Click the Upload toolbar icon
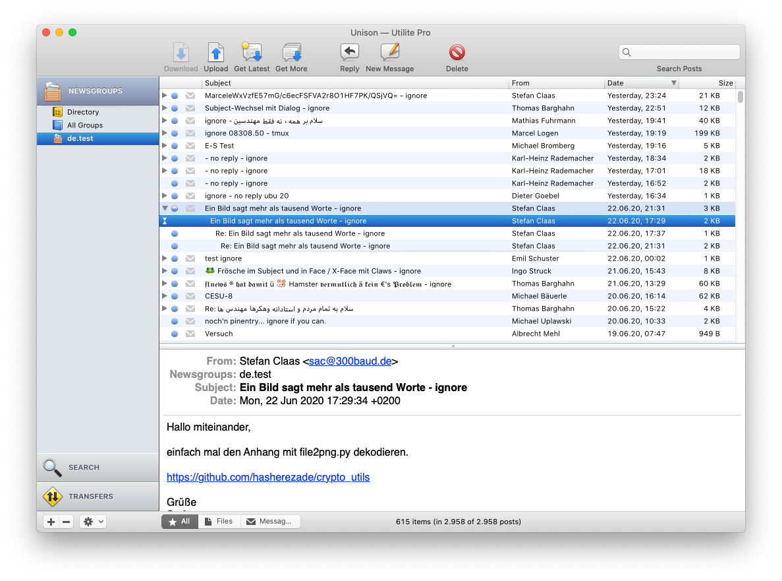 tap(216, 53)
